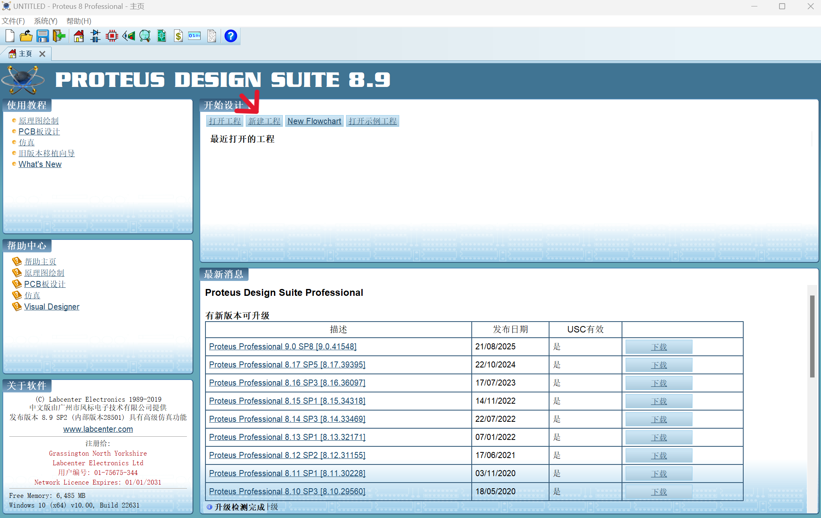
Task: Open the Proteus Professional 8.11 SP1 link
Action: coord(287,473)
